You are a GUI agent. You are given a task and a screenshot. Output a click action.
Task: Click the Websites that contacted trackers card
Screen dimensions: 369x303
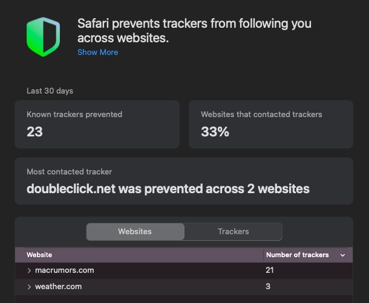click(271, 124)
